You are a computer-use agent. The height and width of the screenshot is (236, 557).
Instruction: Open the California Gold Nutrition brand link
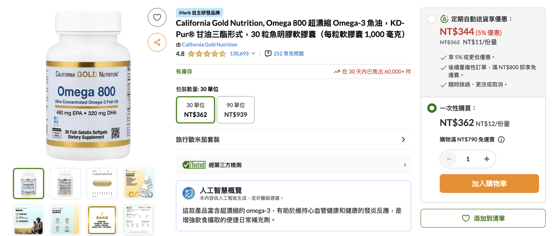coord(209,44)
